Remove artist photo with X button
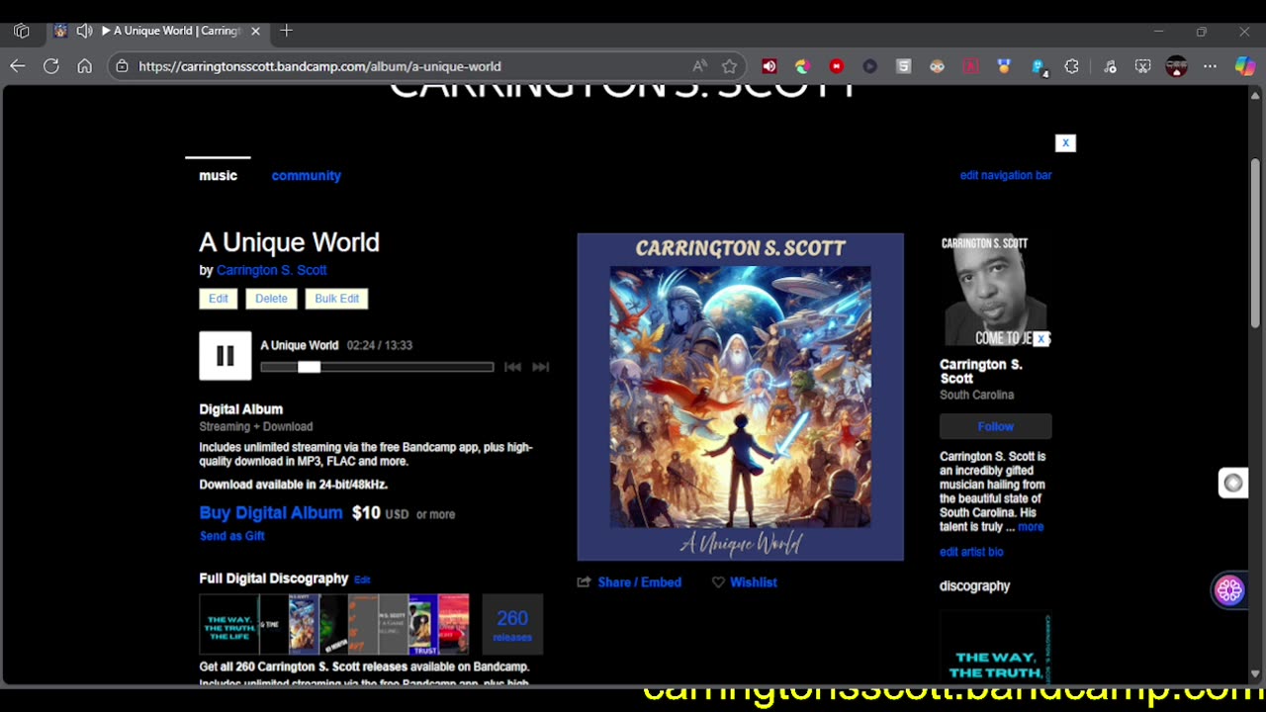The height and width of the screenshot is (712, 1266). pyautogui.click(x=1040, y=338)
